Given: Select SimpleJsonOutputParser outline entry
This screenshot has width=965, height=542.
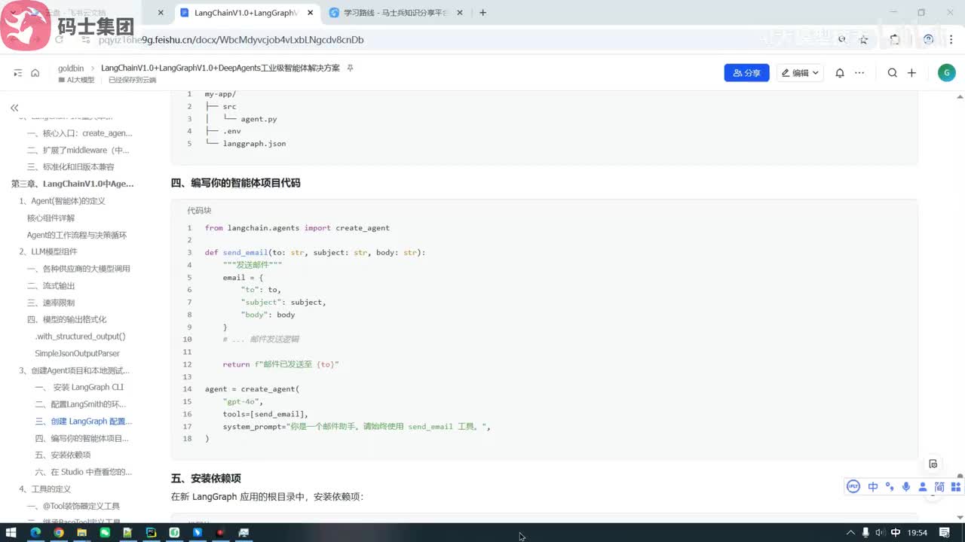Looking at the screenshot, I should click(x=78, y=354).
